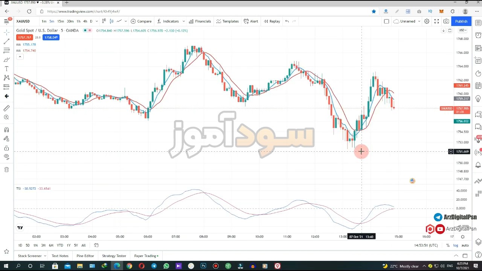Select the ruler measure tool
Screen dimensions: 482x271
coord(6,108)
